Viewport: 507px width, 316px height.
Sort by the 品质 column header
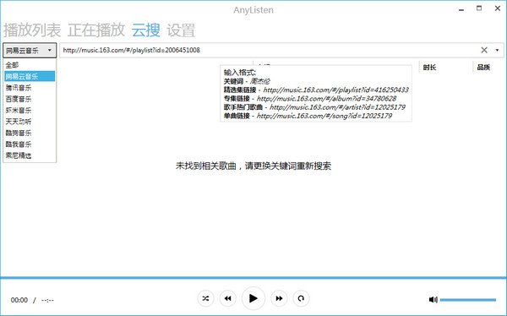(483, 68)
